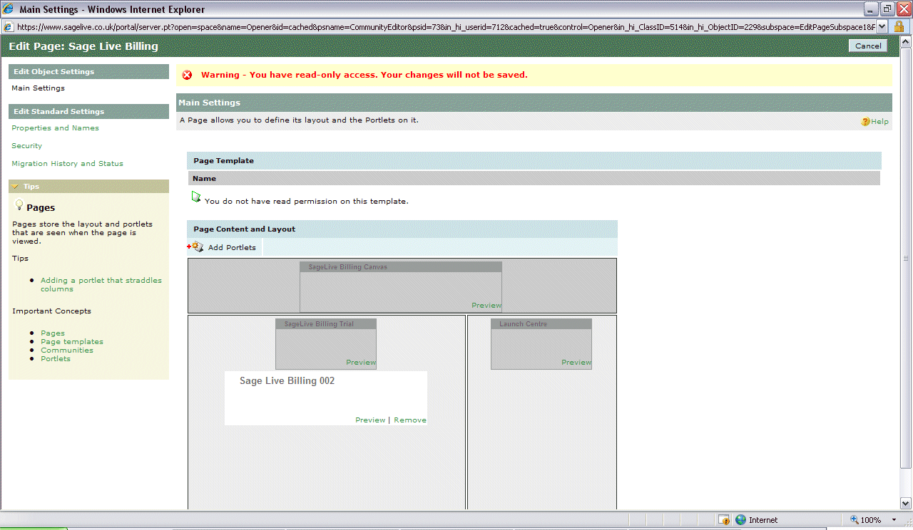913x530 pixels.
Task: Open the zoom level dropdown arrow
Action: click(894, 520)
